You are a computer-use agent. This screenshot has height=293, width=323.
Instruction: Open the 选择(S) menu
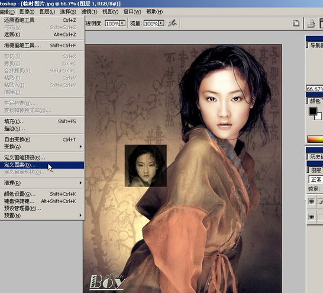point(68,12)
